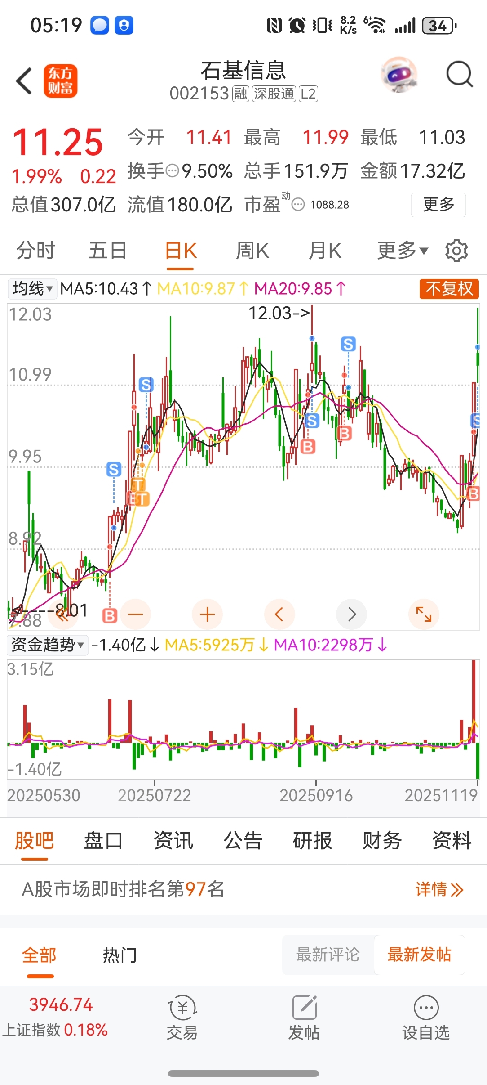Open the 股吧 tab
Image resolution: width=487 pixels, height=1085 pixels.
tap(35, 840)
